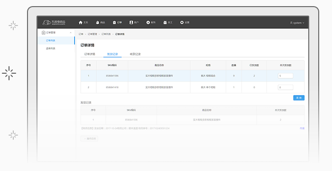The image size is (332, 171).
Task: Focus the shipment quantity field showing 5
Action: 286,76
